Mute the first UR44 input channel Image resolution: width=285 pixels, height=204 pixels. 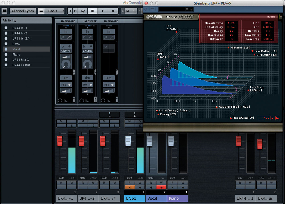coord(61,121)
